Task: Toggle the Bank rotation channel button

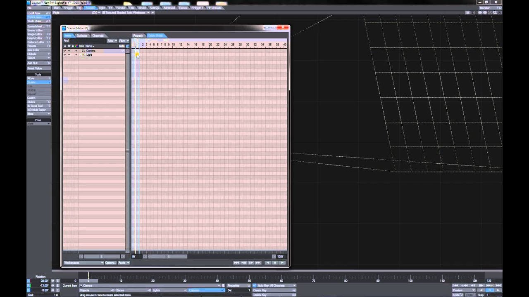Action: (x=29, y=290)
